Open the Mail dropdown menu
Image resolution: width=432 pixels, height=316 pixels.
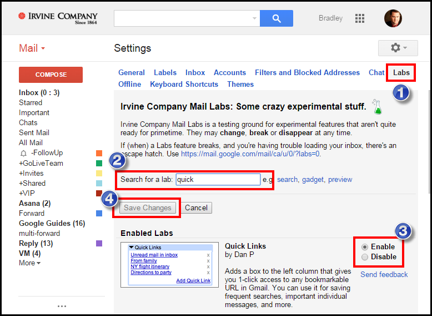point(32,48)
